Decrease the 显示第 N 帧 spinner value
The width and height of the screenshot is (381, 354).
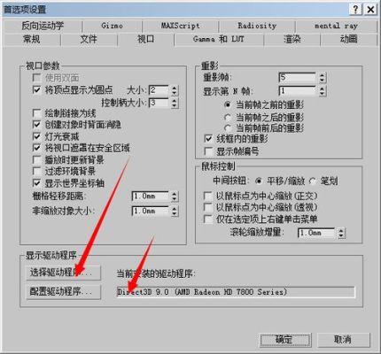[x=323, y=94]
